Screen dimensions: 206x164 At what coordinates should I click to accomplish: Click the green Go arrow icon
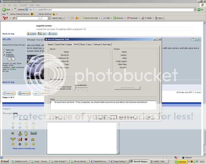199,9
